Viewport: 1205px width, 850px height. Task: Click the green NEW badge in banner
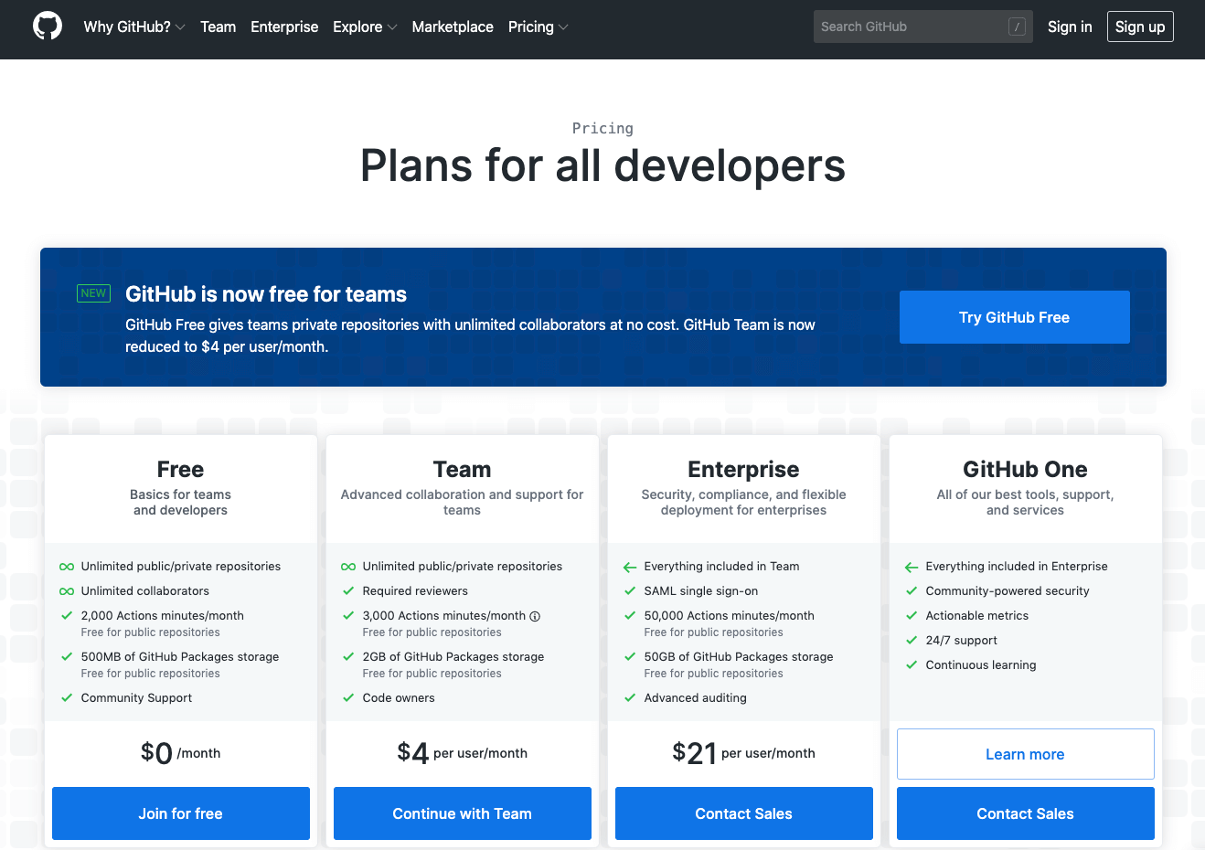(x=93, y=293)
